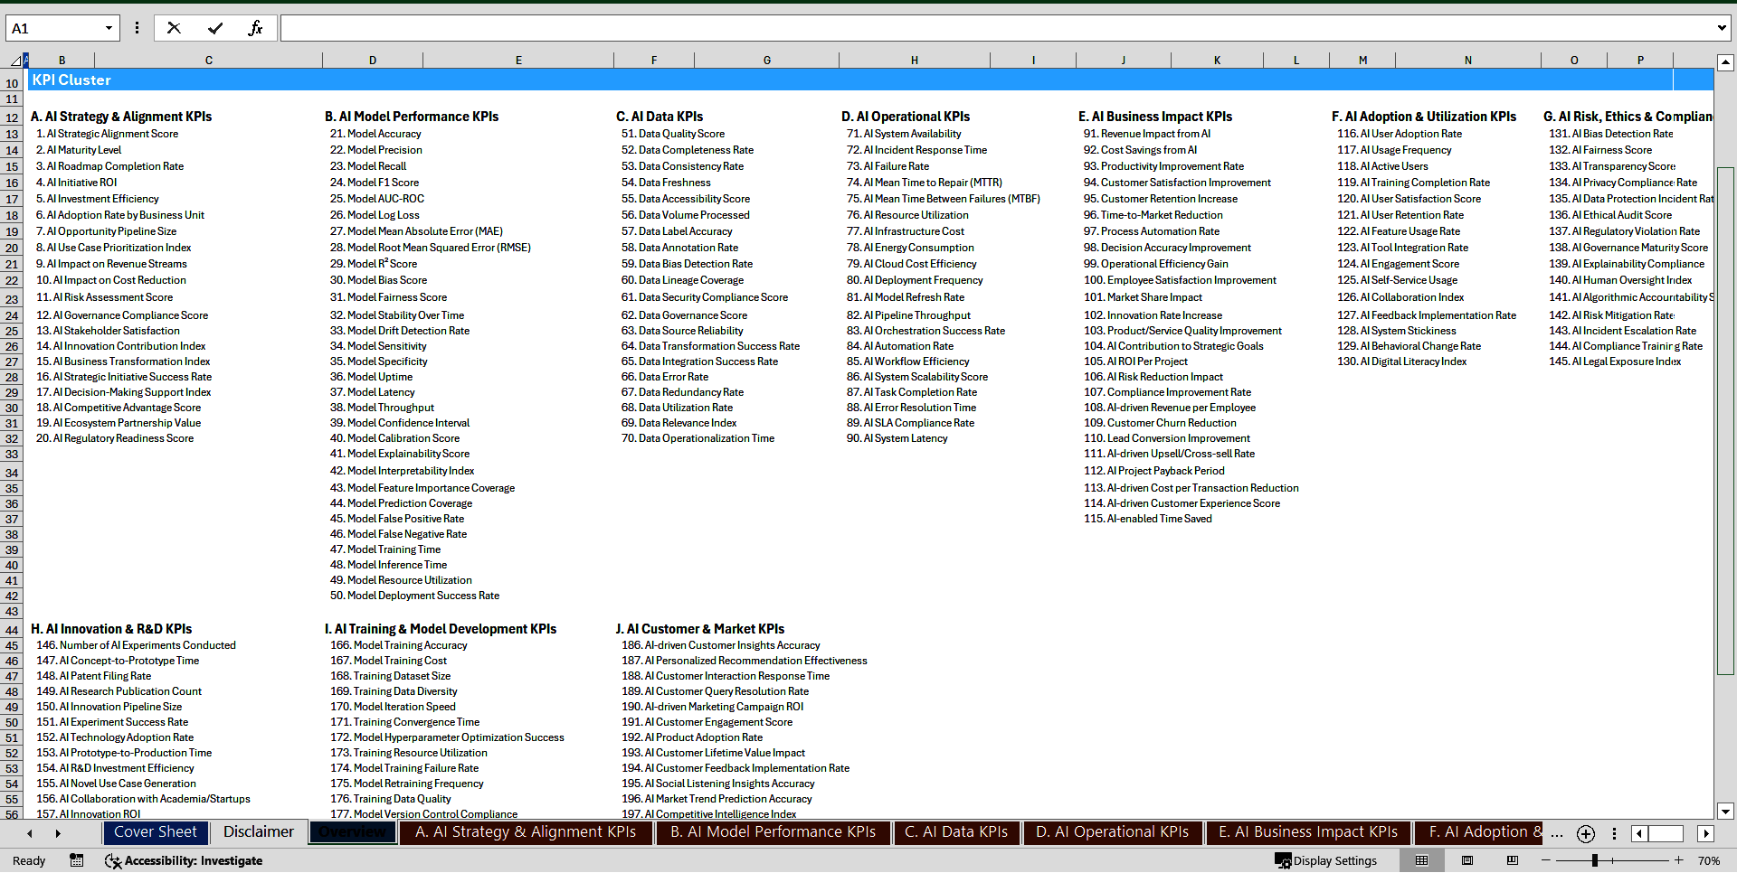This screenshot has height=873, width=1737.
Task: Click the Insert Function (fx) icon
Action: click(257, 27)
